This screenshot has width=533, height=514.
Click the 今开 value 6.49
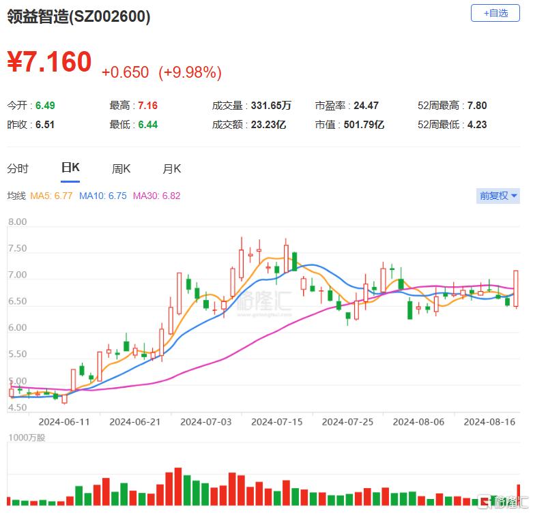(x=45, y=106)
